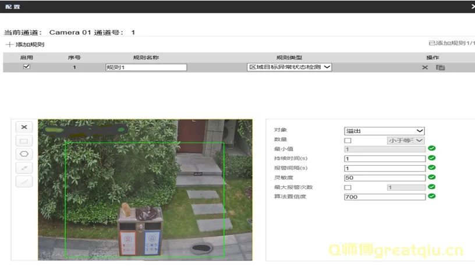Click the green check next to 灵敏度
Image resolution: width=475 pixels, height=267 pixels.
point(432,177)
